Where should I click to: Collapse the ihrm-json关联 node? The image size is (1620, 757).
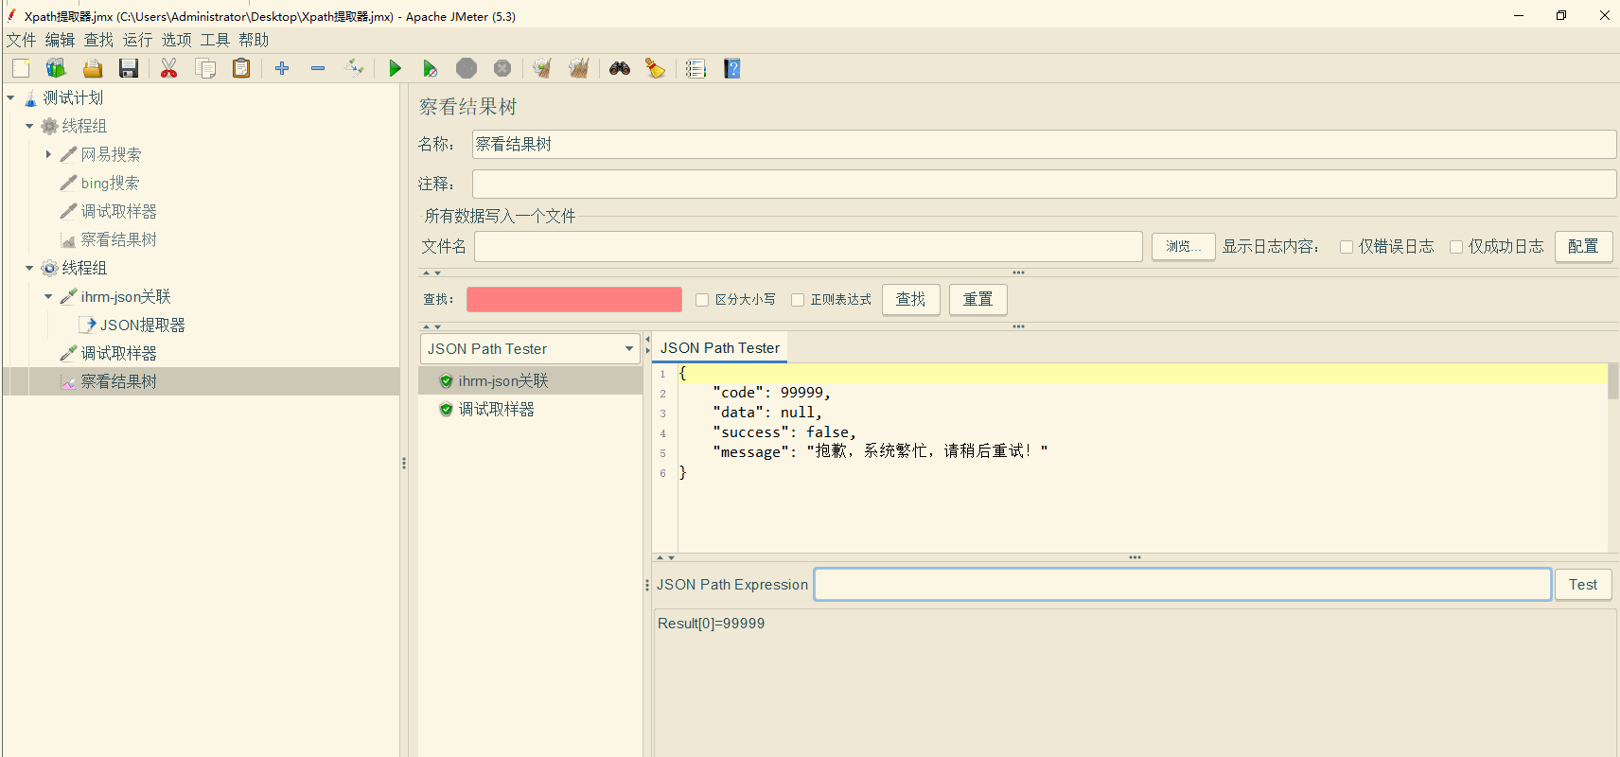(x=48, y=296)
